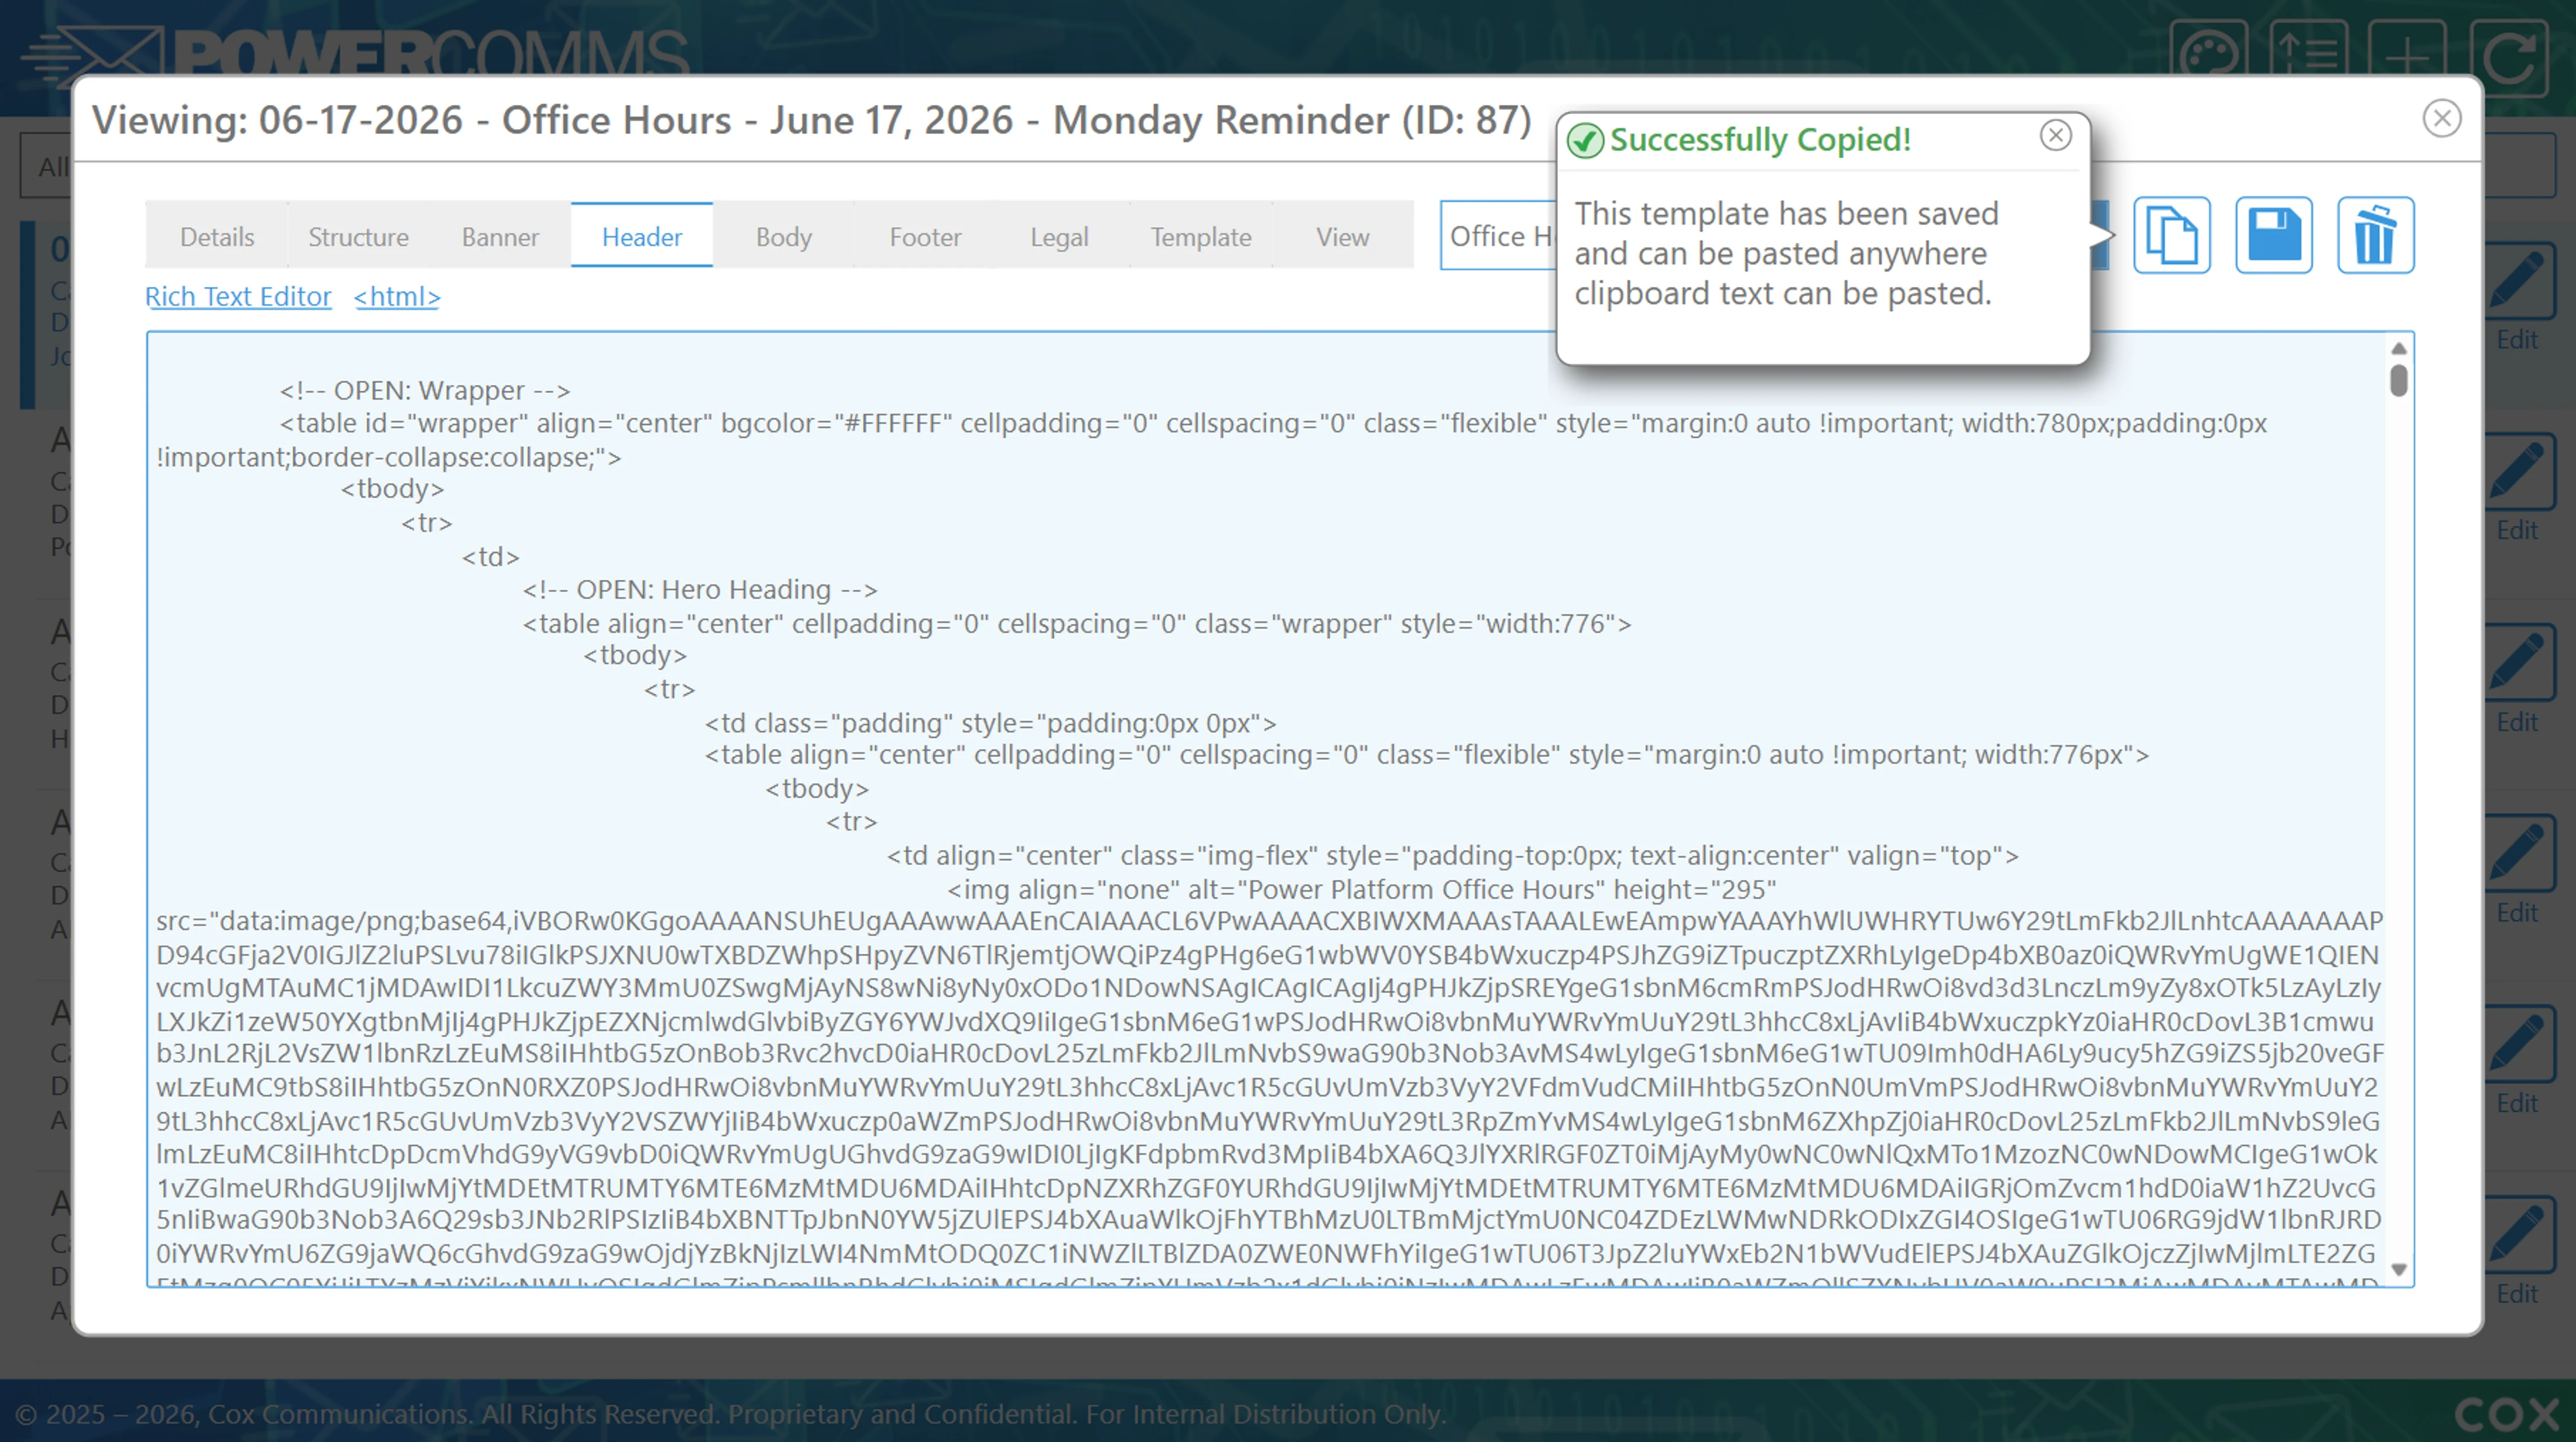This screenshot has height=1442, width=2576.
Task: Click the code area scrollbar thumb
Action: coord(2398,381)
